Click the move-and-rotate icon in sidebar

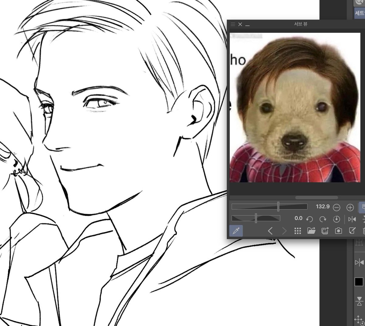[359, 320]
